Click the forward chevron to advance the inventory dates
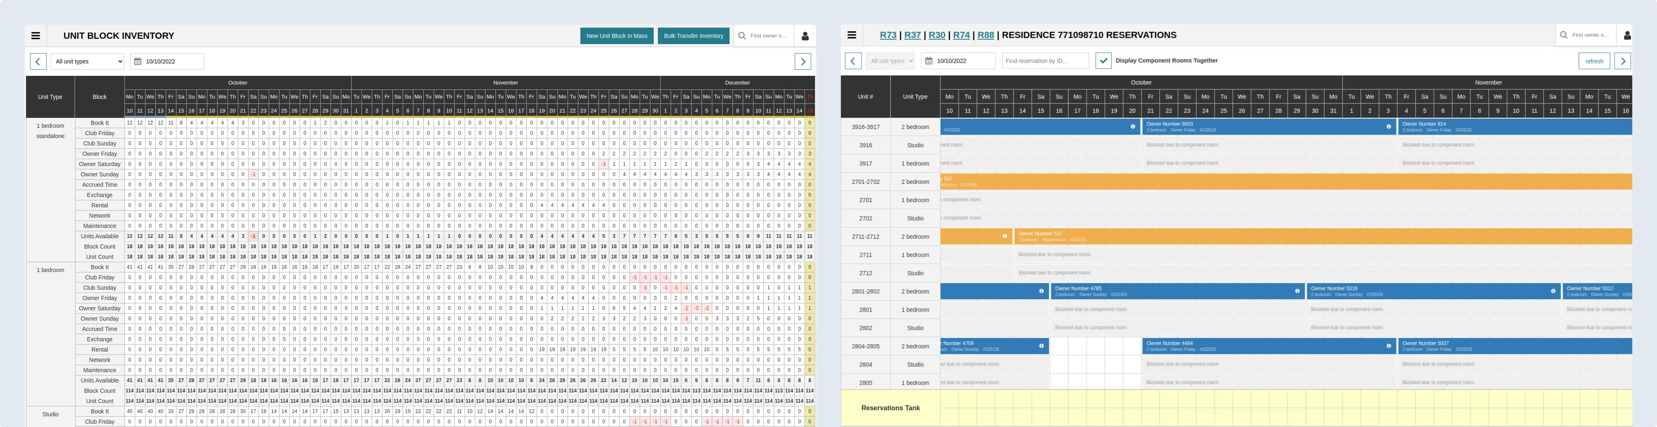 click(x=803, y=61)
